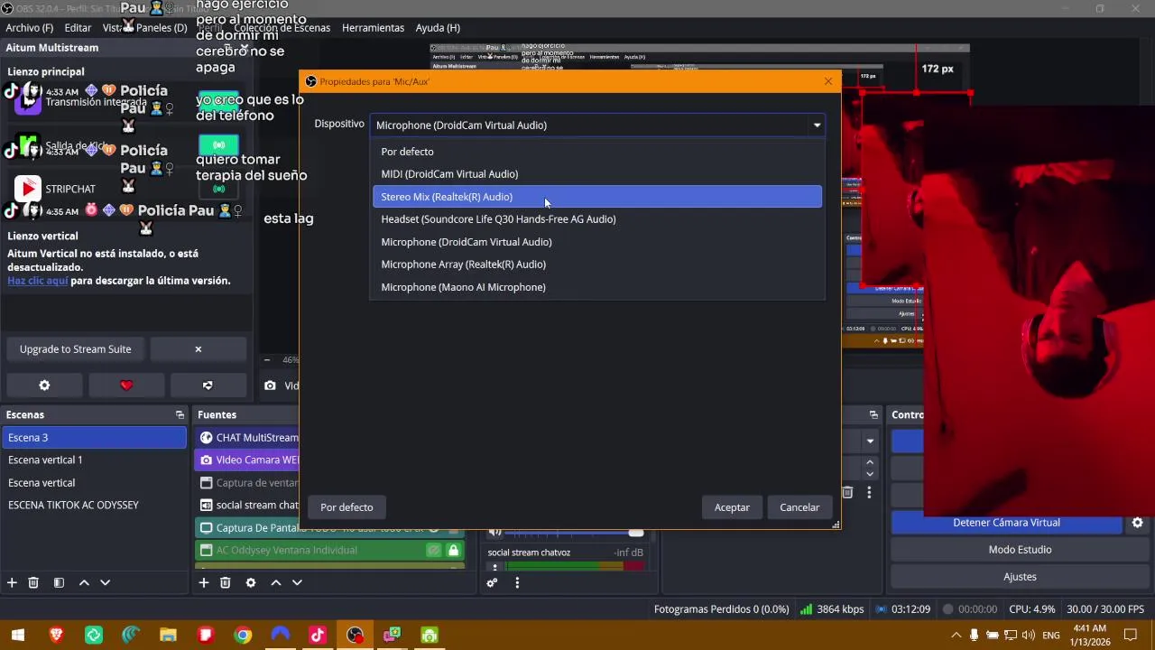1155x650 pixels.
Task: Open Colección de Escenas menu
Action: pos(282,28)
